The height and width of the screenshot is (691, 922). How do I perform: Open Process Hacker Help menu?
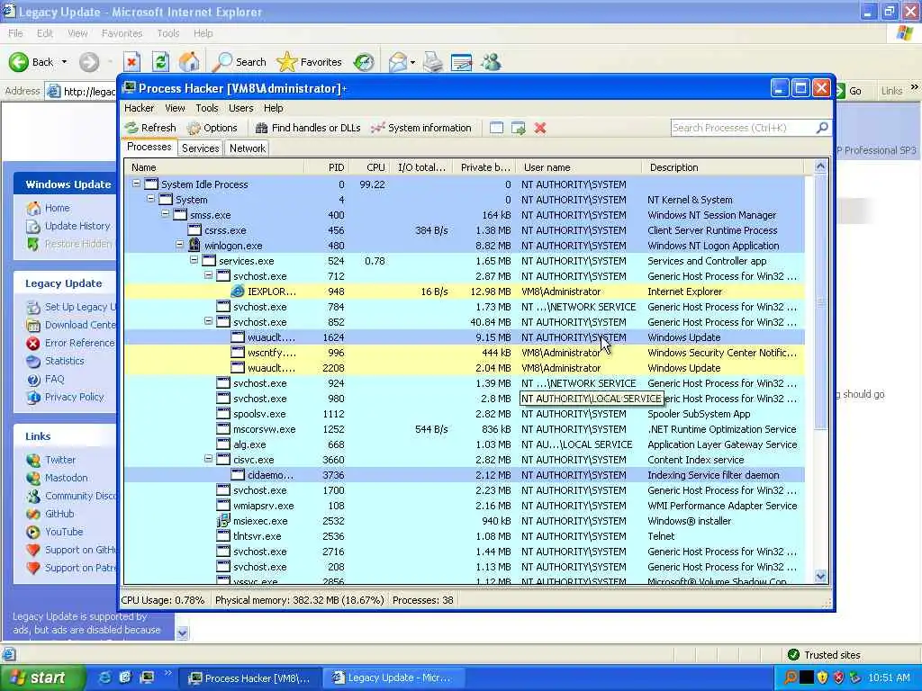[x=273, y=108]
